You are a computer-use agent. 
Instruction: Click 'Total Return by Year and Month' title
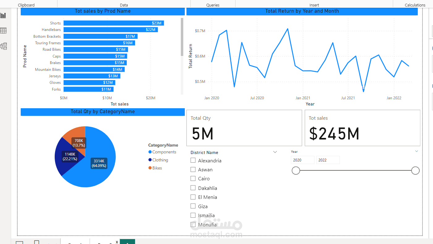(302, 11)
